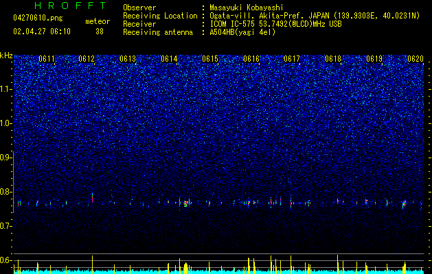Image resolution: width=432 pixels, height=274 pixels.
Task: Select the filename 04270610.png
Action: click(38, 18)
